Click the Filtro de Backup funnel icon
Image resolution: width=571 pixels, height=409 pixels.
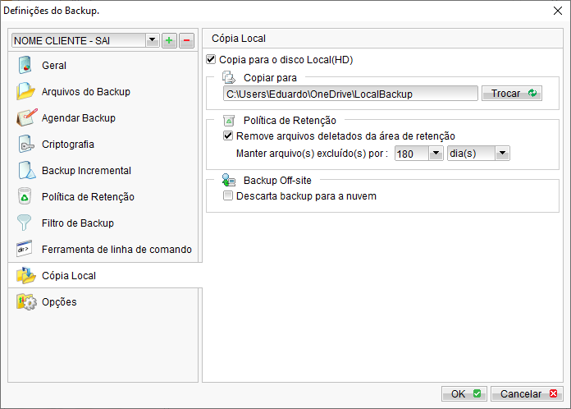click(25, 223)
